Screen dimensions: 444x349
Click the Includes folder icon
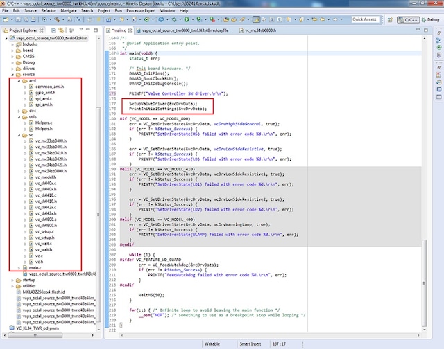(18, 44)
